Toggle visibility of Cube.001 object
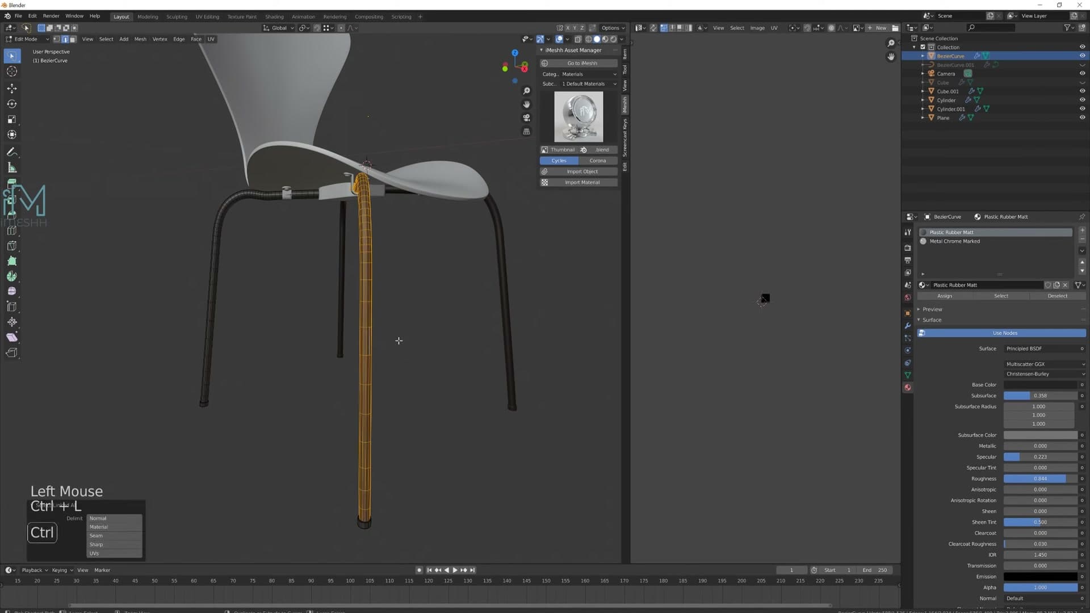This screenshot has height=613, width=1090. point(1082,91)
